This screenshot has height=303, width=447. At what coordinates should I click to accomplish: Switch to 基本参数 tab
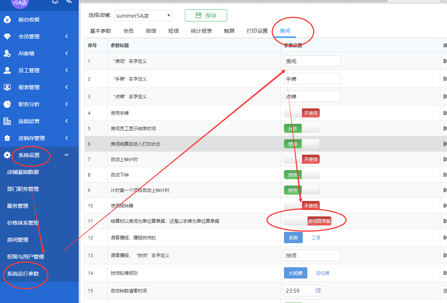pyautogui.click(x=100, y=31)
